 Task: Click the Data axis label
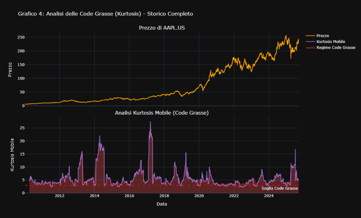coord(162,204)
